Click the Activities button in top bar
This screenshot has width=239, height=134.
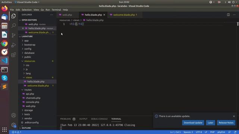click(x=7, y=2)
